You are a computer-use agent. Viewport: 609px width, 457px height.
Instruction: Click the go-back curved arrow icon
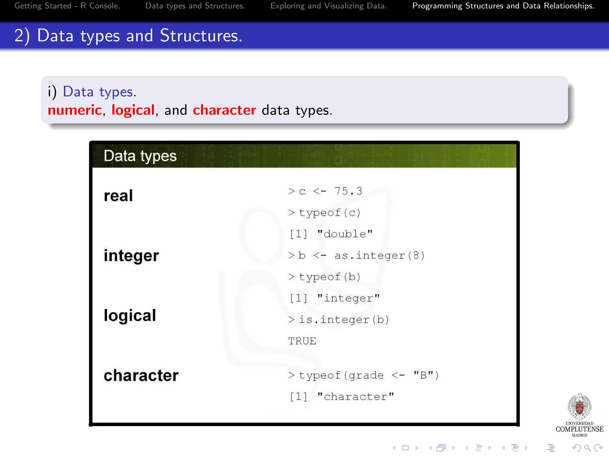tap(576, 448)
